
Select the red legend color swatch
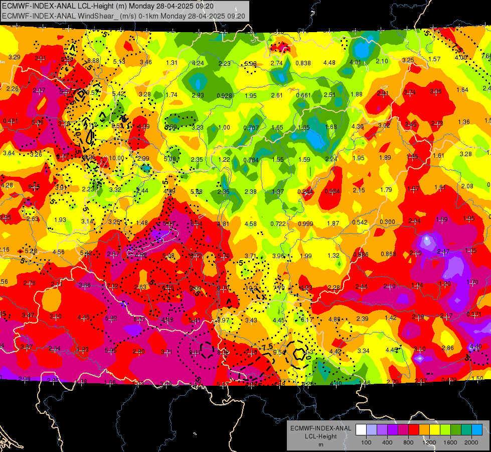(x=414, y=430)
